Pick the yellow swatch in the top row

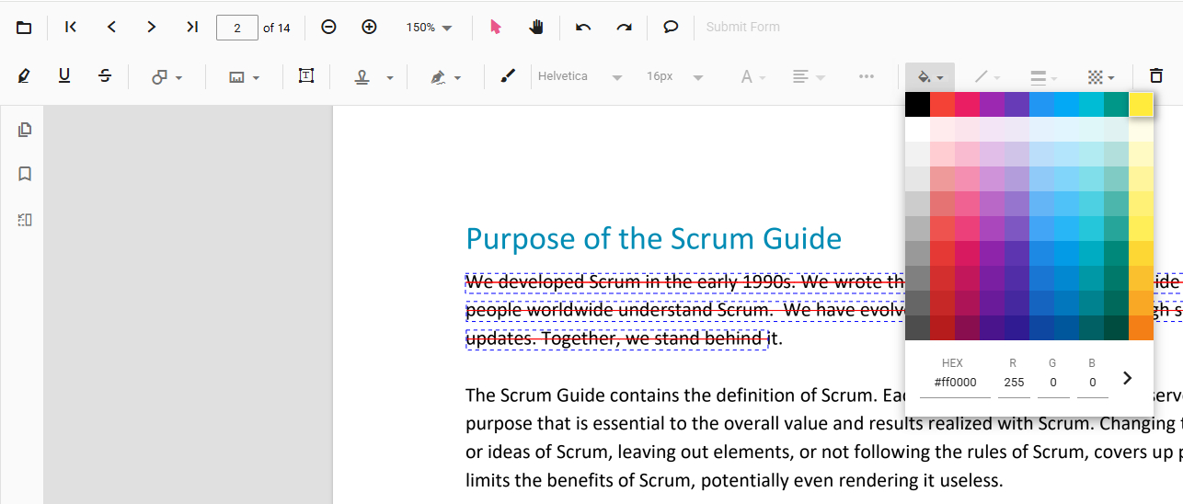click(1141, 105)
